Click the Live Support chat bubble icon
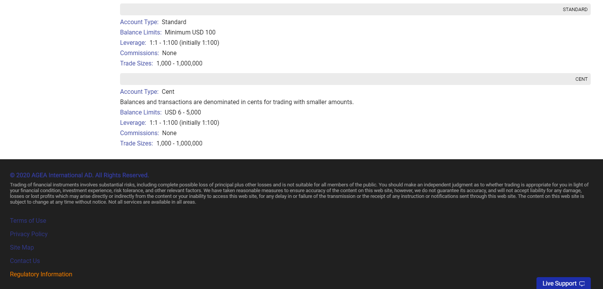Screen dimensions: 603x289 pyautogui.click(x=582, y=284)
